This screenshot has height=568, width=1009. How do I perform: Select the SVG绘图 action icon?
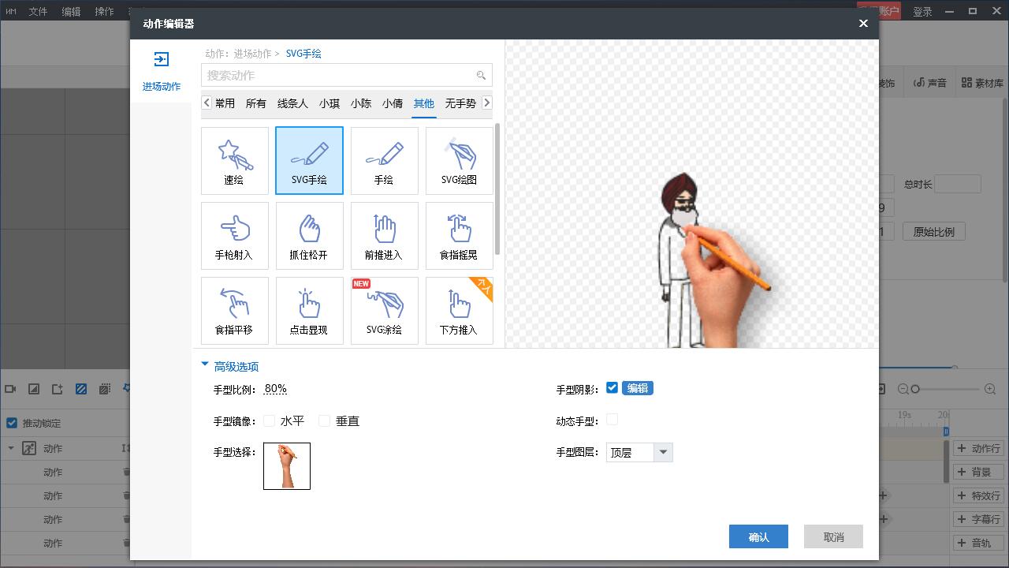coord(459,160)
